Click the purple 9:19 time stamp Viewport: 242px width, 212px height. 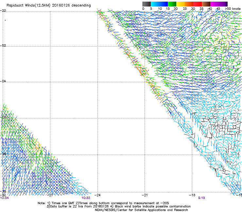(201, 198)
